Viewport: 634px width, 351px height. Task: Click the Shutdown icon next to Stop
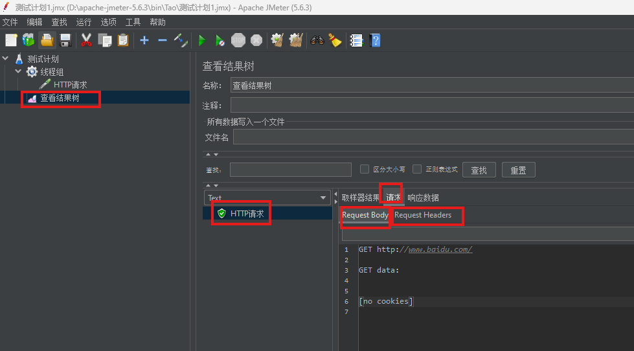coord(256,40)
